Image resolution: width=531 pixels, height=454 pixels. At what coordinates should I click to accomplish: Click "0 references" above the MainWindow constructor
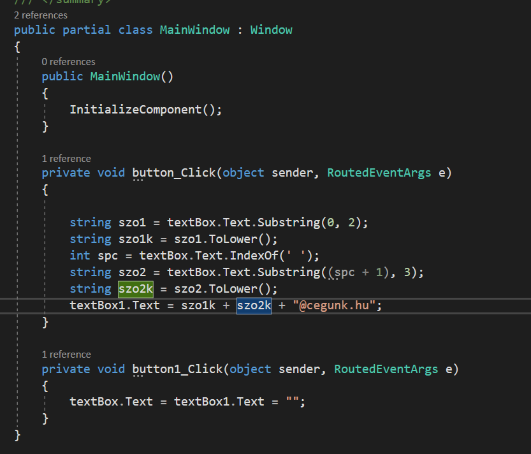pyautogui.click(x=68, y=62)
